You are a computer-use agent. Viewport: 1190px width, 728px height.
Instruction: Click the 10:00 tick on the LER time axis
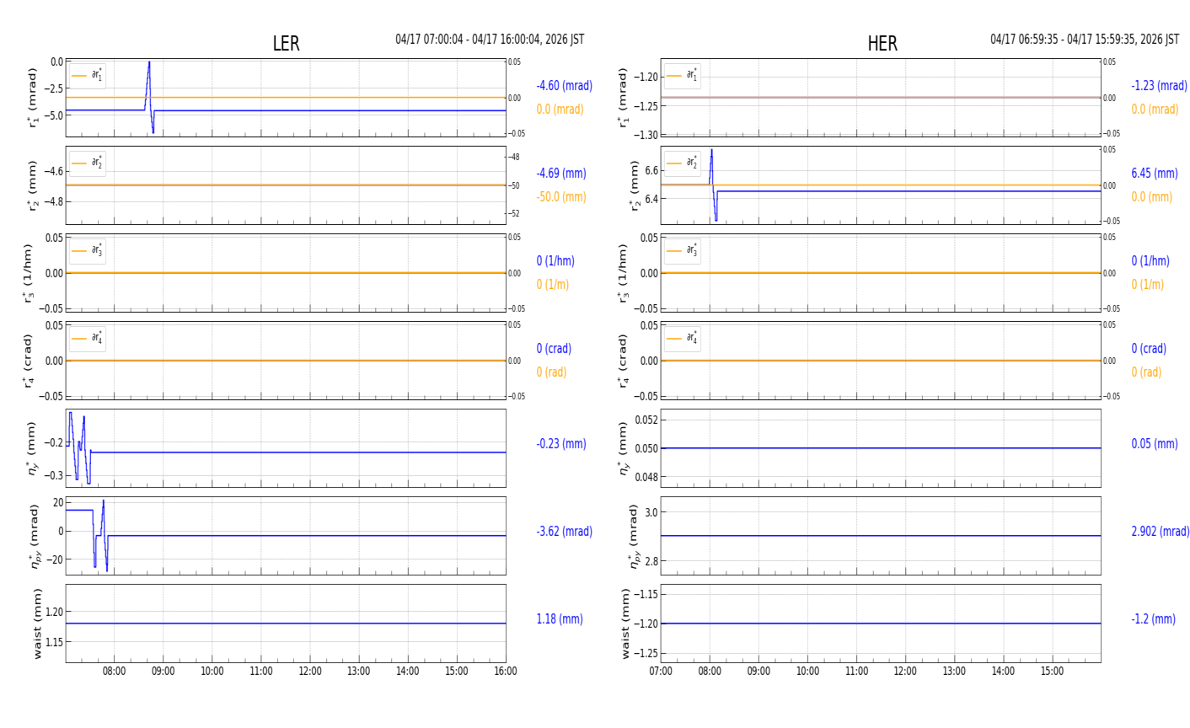(x=212, y=672)
